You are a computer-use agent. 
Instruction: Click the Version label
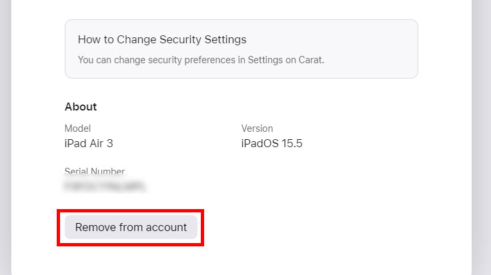click(257, 129)
